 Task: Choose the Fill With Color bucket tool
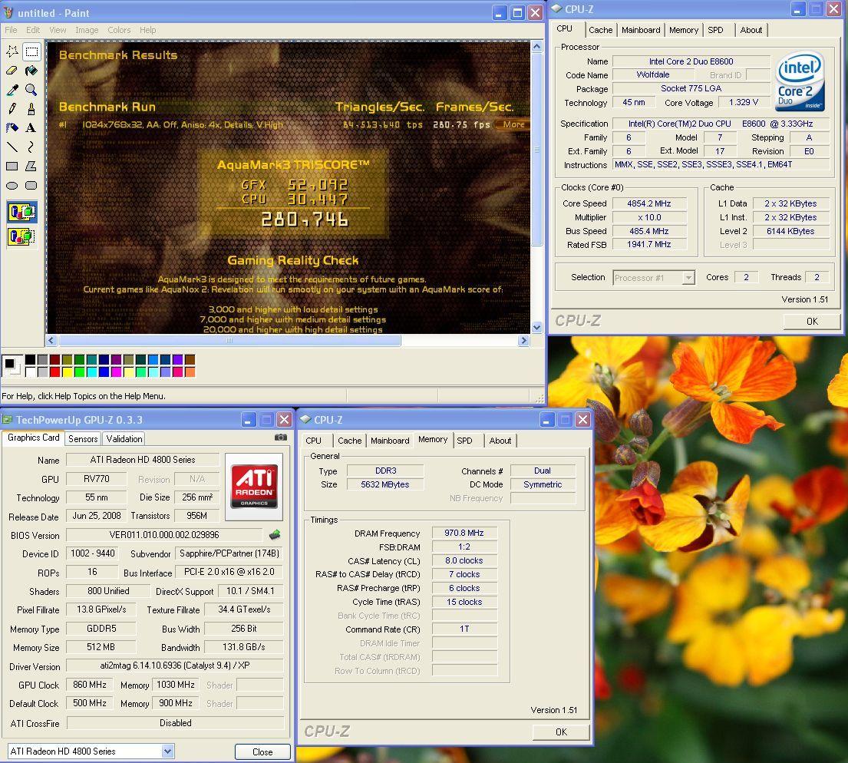pyautogui.click(x=31, y=71)
